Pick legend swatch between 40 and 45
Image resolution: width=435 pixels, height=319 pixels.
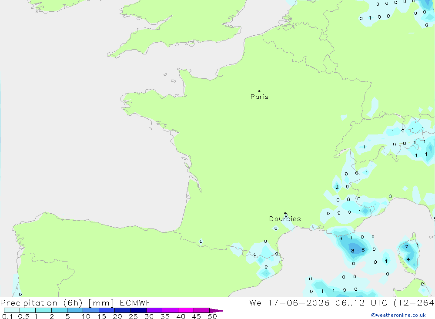click(186, 310)
